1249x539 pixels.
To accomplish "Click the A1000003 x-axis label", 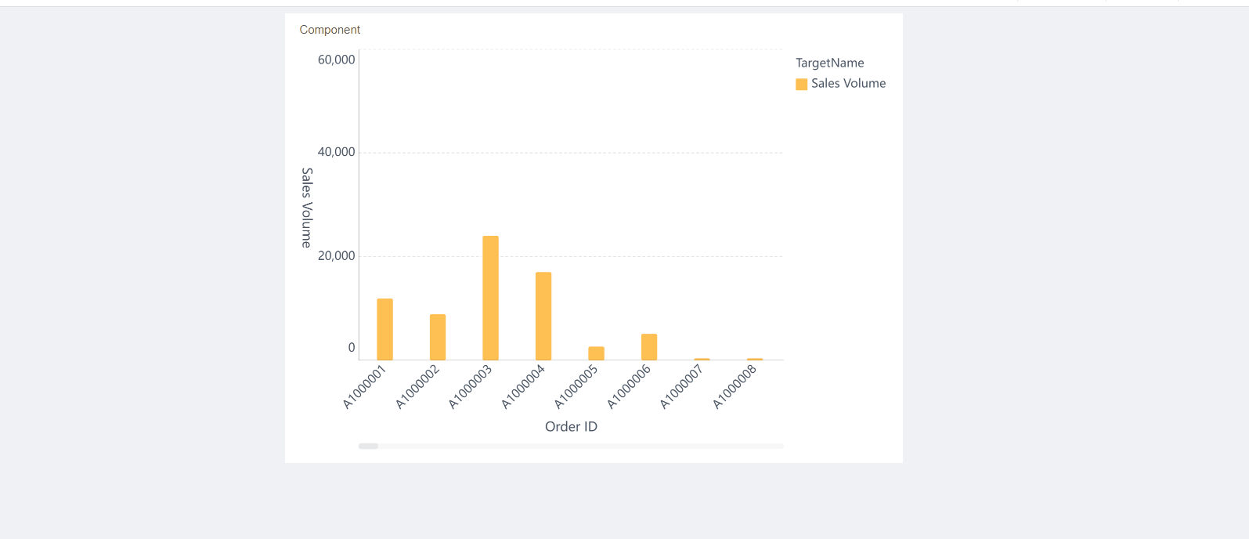I will click(471, 386).
